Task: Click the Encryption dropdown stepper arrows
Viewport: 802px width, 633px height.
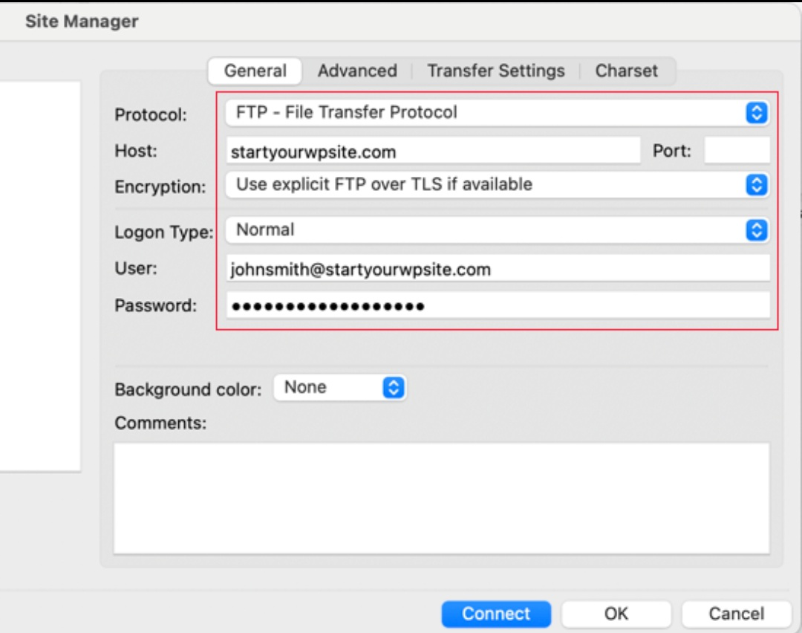Action: click(x=755, y=184)
